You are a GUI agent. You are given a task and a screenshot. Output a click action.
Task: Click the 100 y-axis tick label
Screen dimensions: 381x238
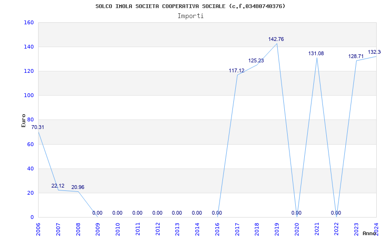coord(29,96)
